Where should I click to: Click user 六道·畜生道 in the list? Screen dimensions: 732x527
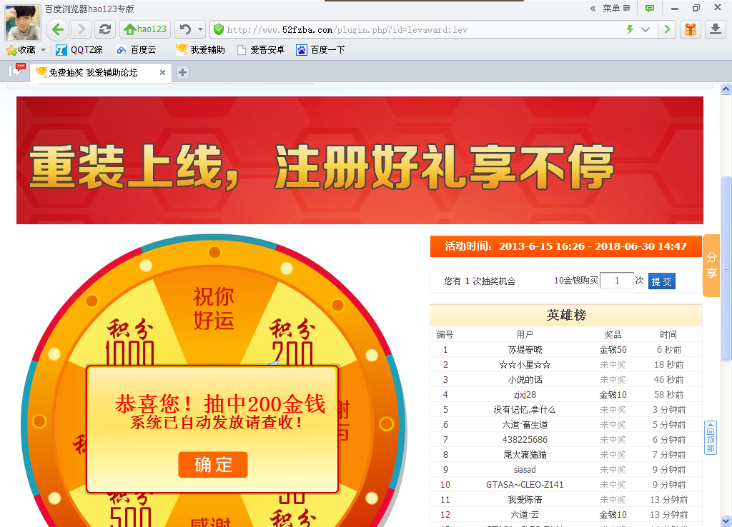(525, 424)
